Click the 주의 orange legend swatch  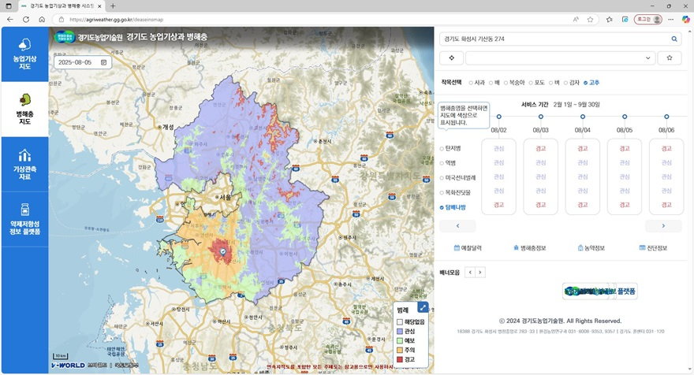click(x=400, y=351)
